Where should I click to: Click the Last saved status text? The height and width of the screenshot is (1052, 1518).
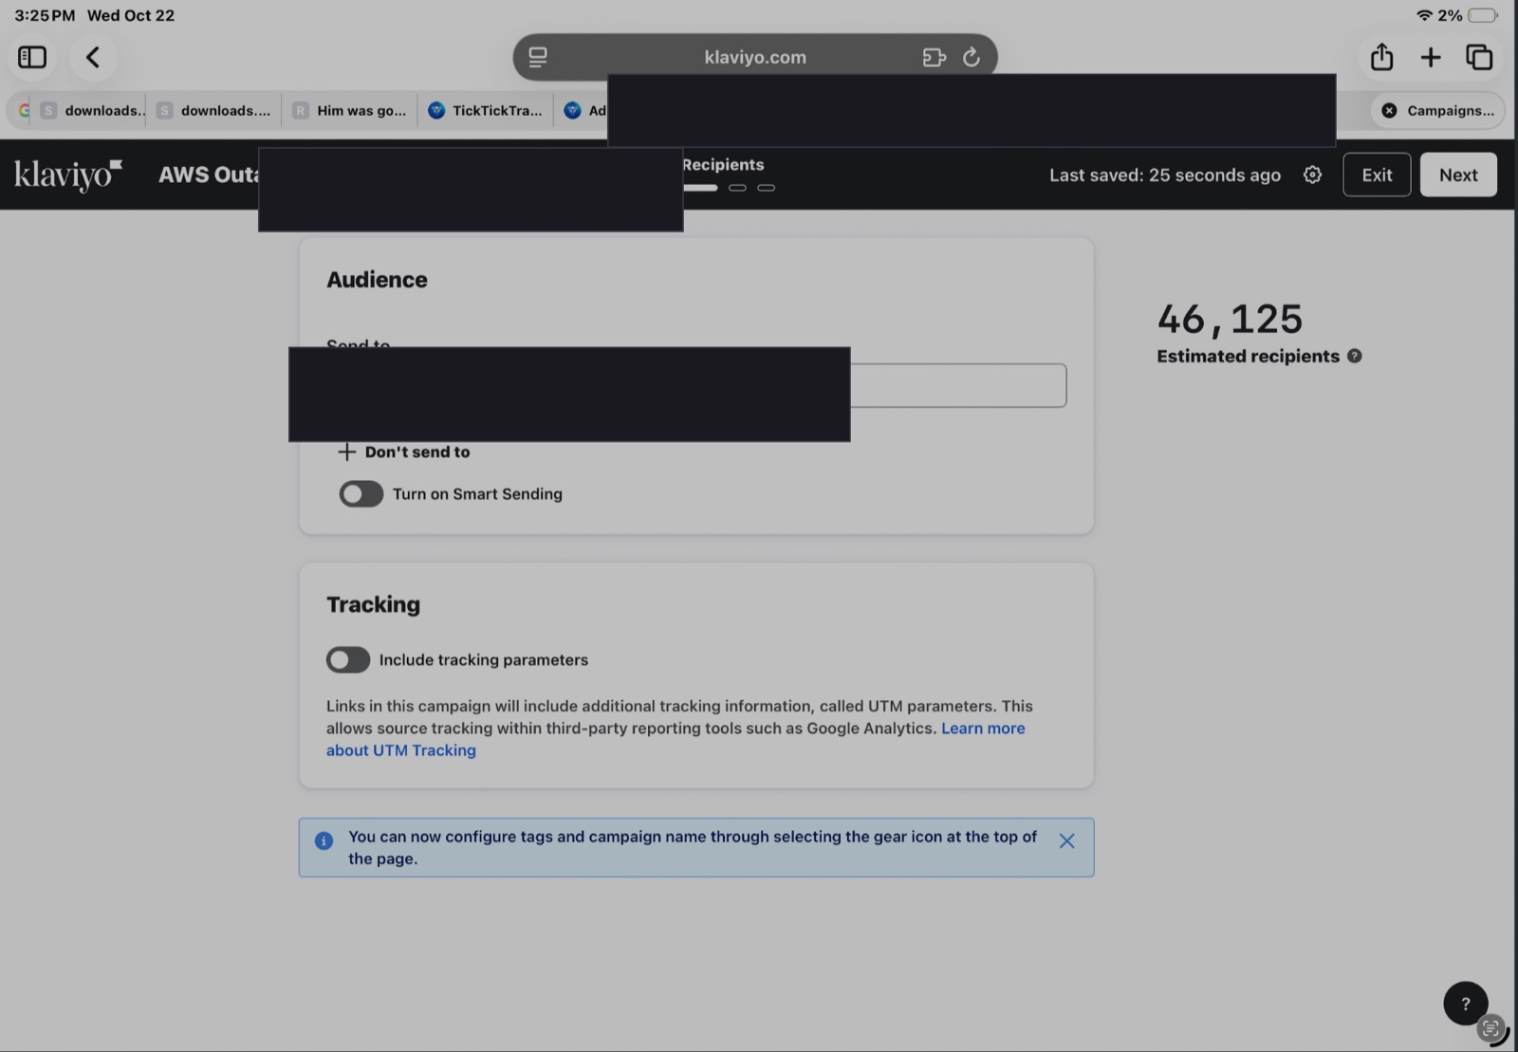pyautogui.click(x=1165, y=175)
